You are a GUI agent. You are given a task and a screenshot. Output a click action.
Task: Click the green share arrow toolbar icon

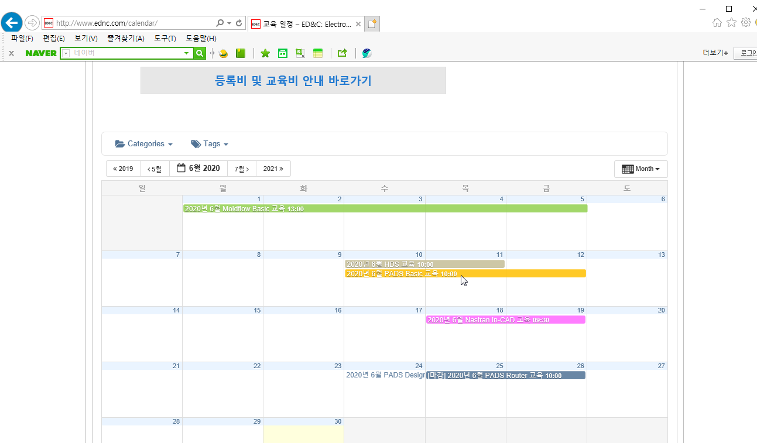click(342, 53)
